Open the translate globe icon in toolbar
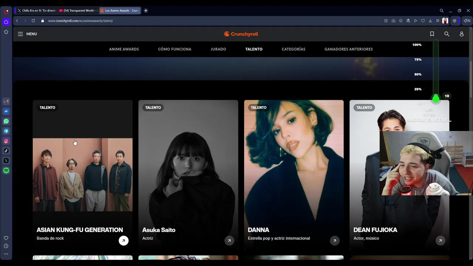The height and width of the screenshot is (266, 473). 408,21
